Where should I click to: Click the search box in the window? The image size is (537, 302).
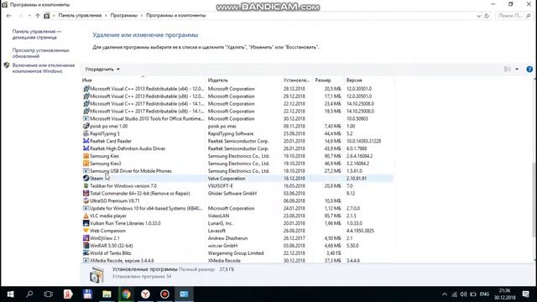tap(514, 16)
